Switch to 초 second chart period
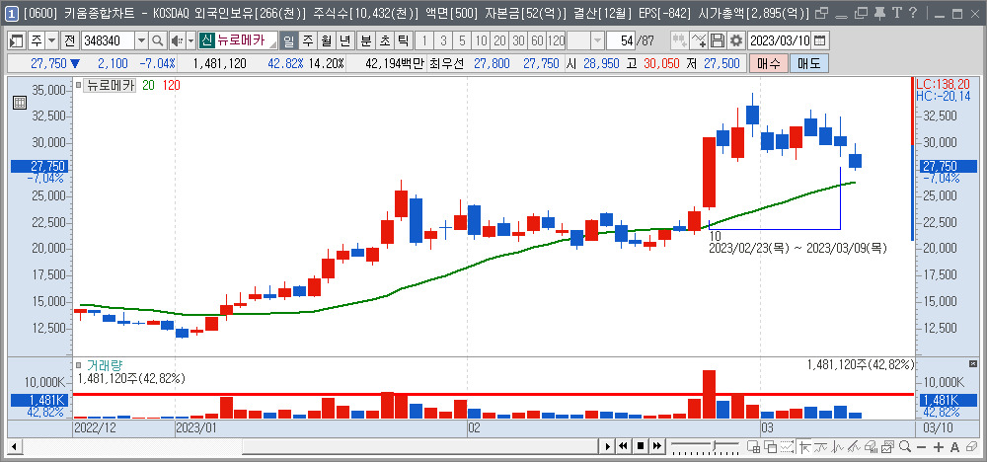The width and height of the screenshot is (987, 462). (x=384, y=40)
